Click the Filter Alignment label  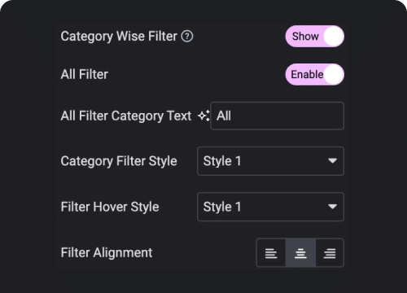click(x=107, y=253)
